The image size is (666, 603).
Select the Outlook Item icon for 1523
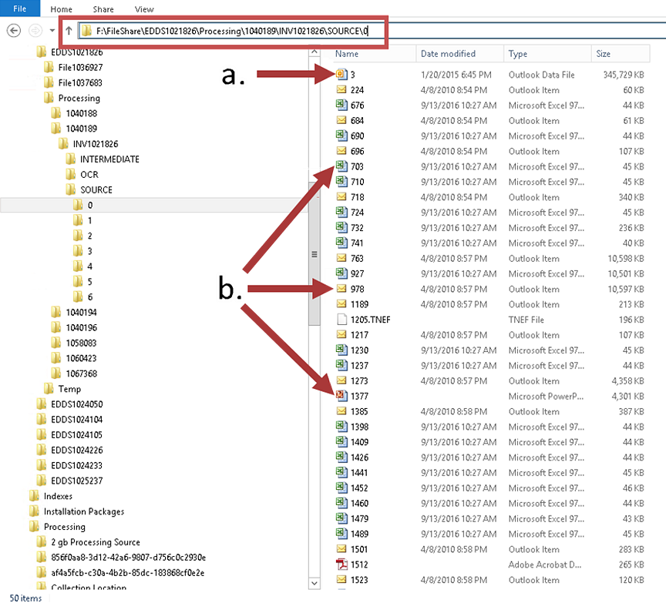click(x=341, y=580)
